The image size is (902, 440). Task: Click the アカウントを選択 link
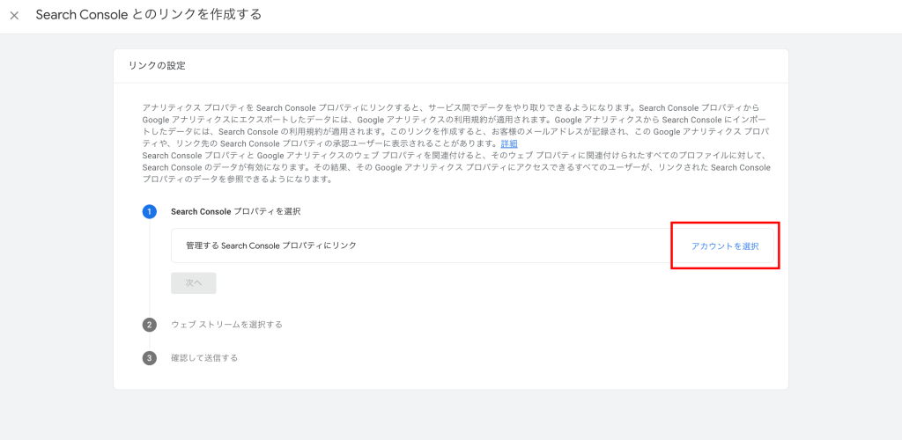(x=725, y=246)
